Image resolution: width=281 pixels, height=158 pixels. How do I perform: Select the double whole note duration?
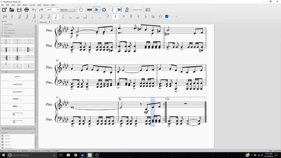coord(78,18)
